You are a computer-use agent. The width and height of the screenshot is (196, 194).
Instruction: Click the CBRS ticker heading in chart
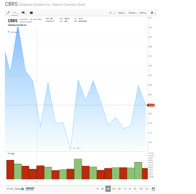[13, 21]
